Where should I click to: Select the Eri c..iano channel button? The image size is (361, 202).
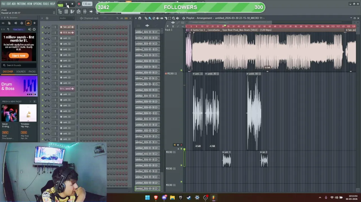tap(67, 89)
